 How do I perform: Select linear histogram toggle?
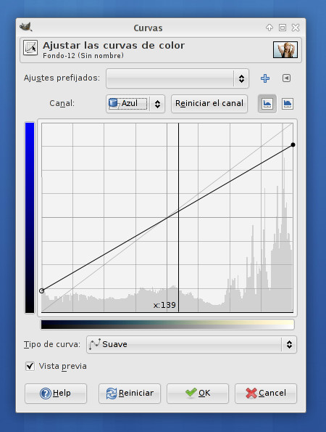click(267, 104)
